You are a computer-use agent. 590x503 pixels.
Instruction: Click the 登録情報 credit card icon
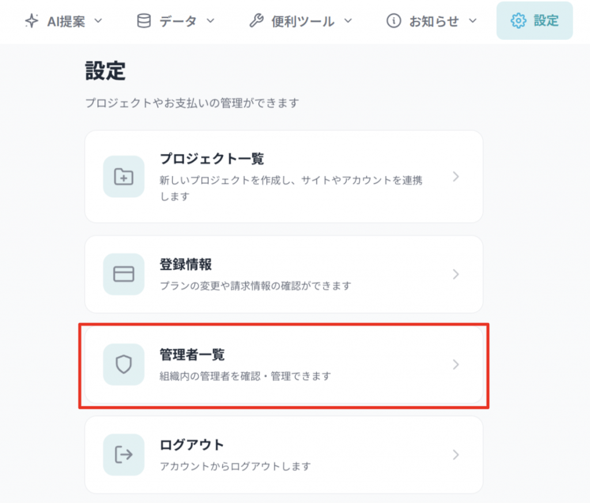pyautogui.click(x=123, y=274)
